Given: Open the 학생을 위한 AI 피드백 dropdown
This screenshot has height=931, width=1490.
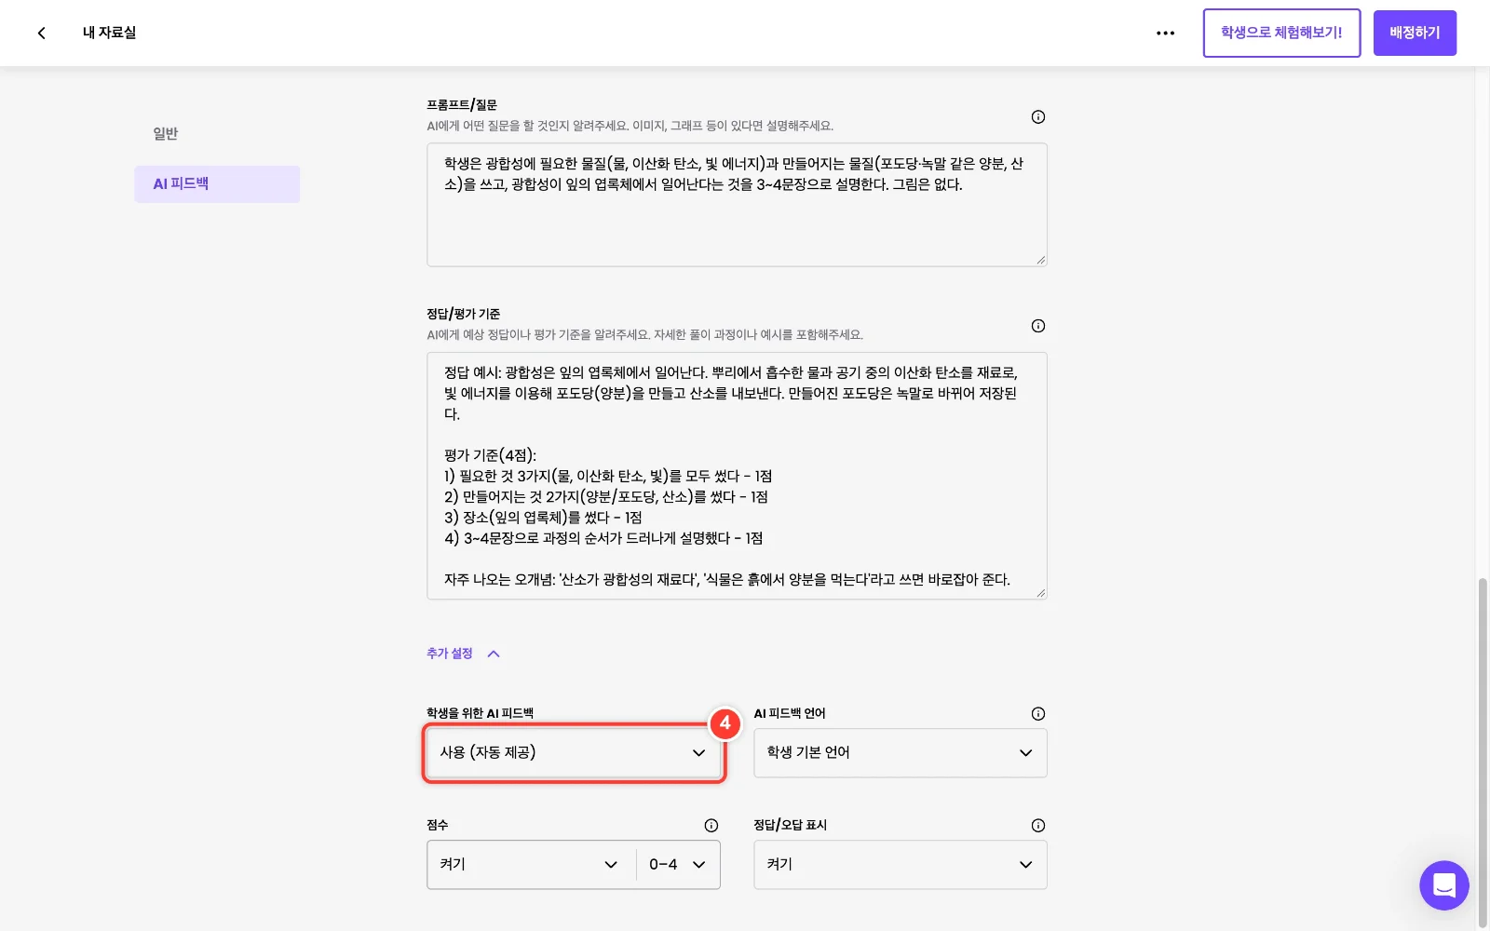Looking at the screenshot, I should click(x=574, y=752).
